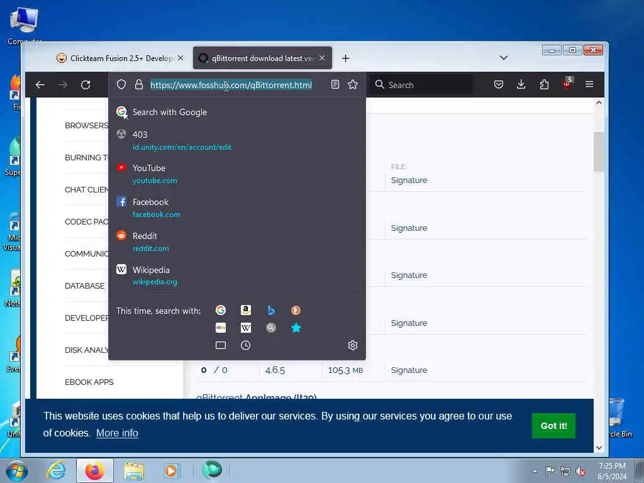Image resolution: width=644 pixels, height=483 pixels.
Task: Open DISK ANALYSIS category in sidebar
Action: [x=87, y=350]
